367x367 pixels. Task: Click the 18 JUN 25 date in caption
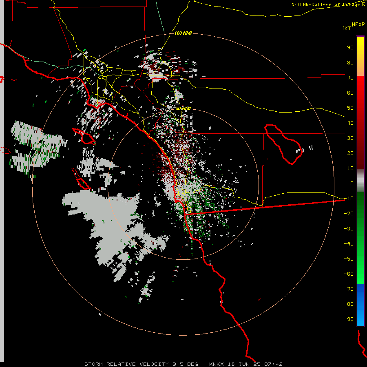pos(244,364)
